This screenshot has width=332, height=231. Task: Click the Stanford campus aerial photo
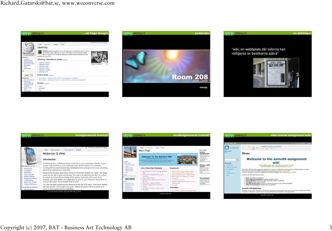point(187,160)
